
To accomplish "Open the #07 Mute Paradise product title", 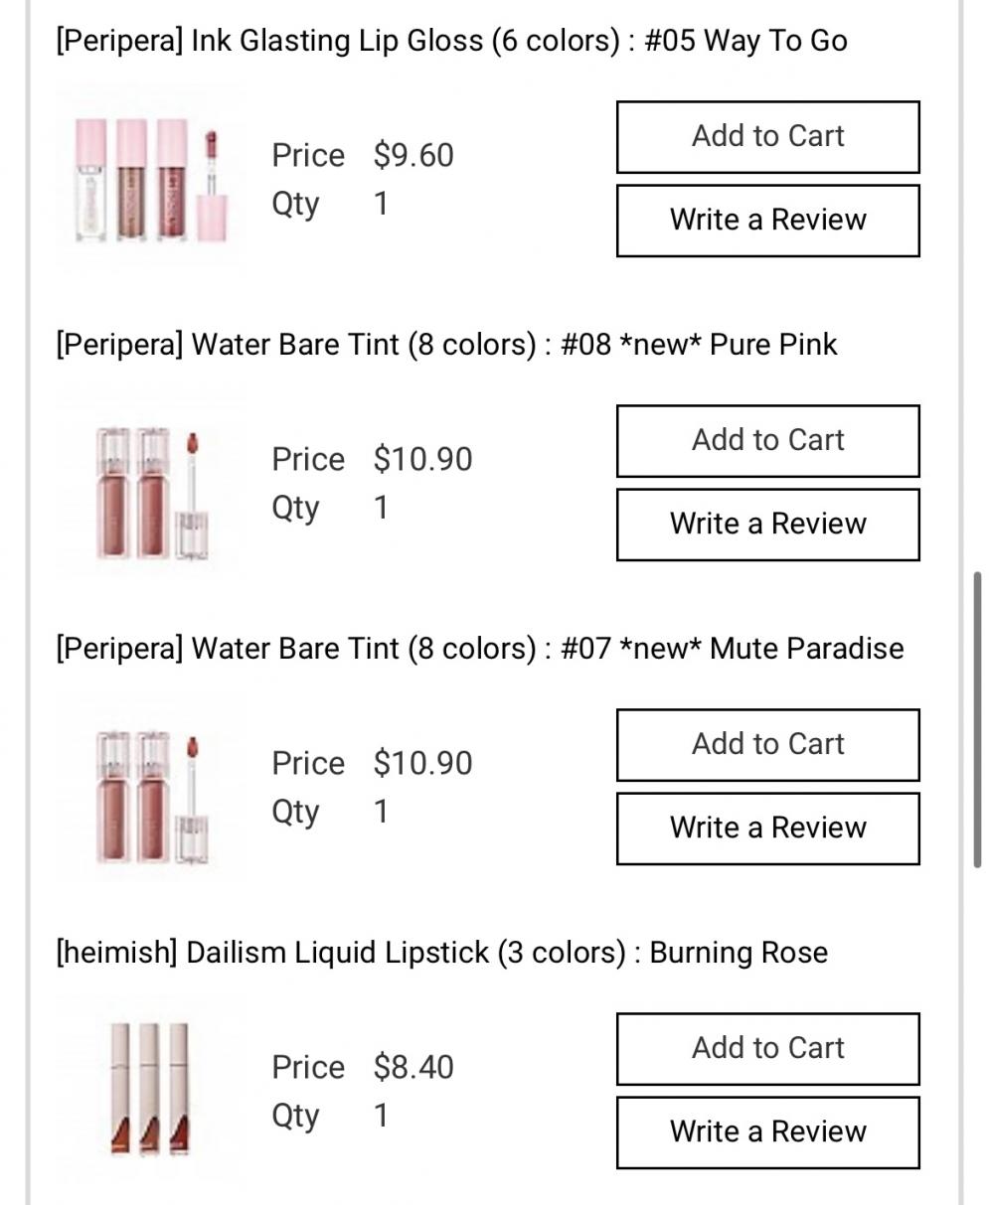I will tap(479, 649).
